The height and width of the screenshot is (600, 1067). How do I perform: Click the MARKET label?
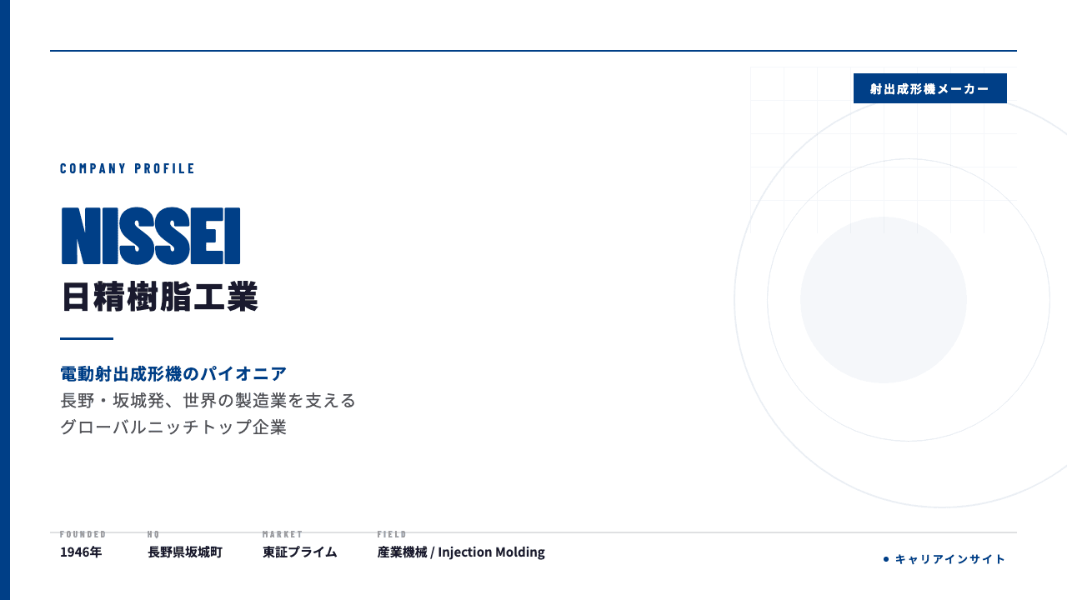click(283, 534)
